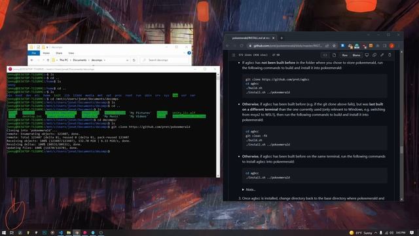Open the Explorer quick access toolbar dropdown

(x=47, y=47)
